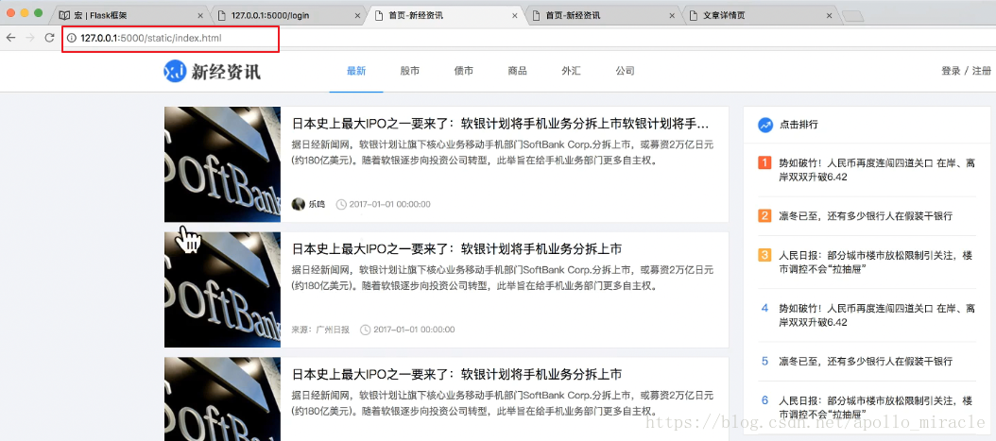Click the rank number 5

pos(764,362)
